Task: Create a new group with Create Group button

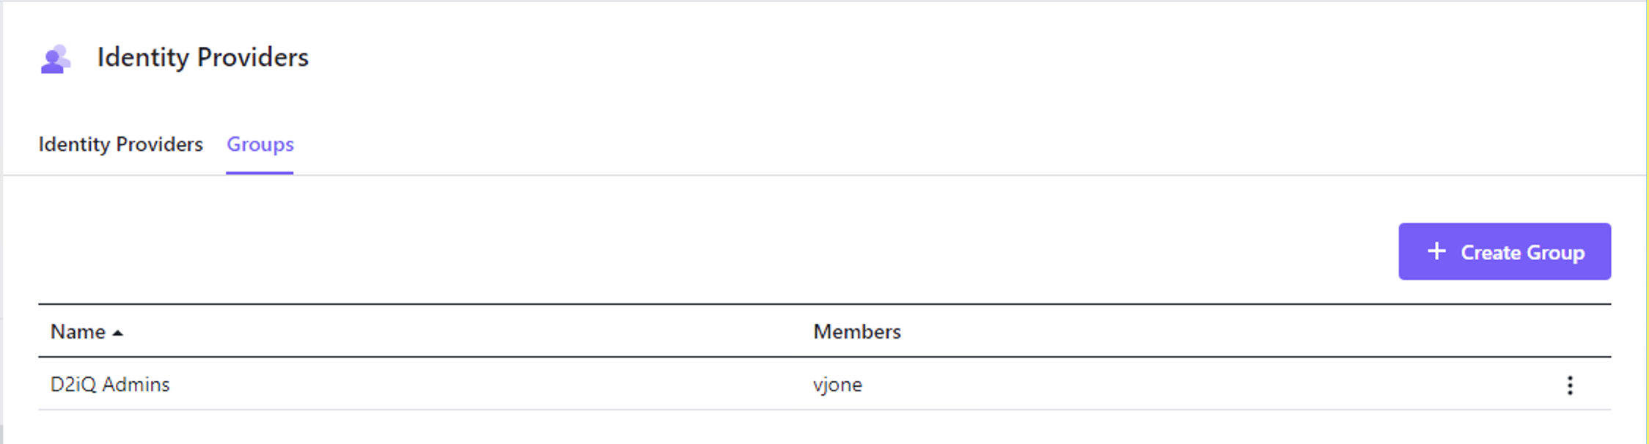Action: (x=1505, y=251)
